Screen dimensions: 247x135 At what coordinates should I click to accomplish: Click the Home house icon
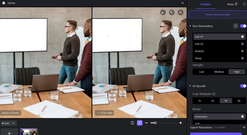(x=4, y=3)
